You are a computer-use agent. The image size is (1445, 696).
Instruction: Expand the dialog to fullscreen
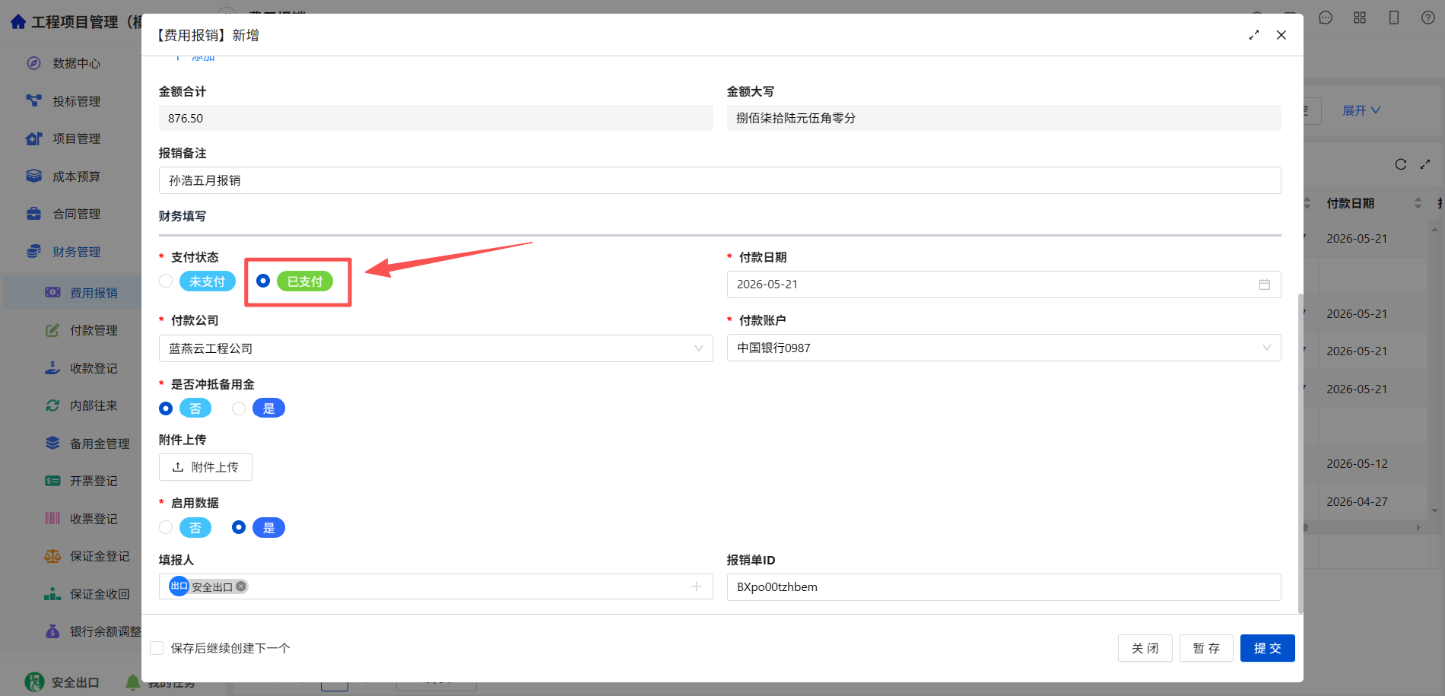(1253, 35)
